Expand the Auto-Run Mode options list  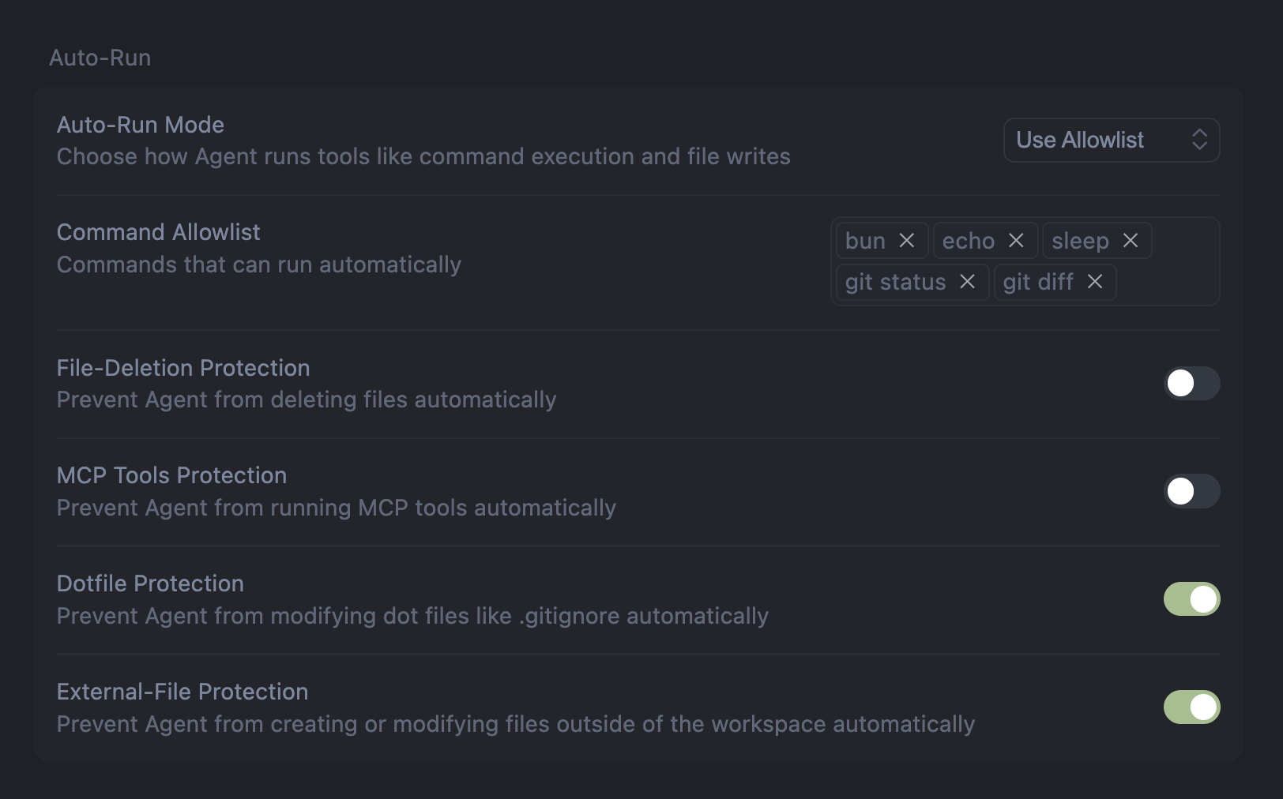1111,140
